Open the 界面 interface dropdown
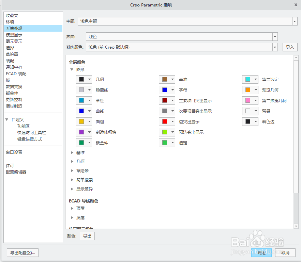 pos(275,37)
